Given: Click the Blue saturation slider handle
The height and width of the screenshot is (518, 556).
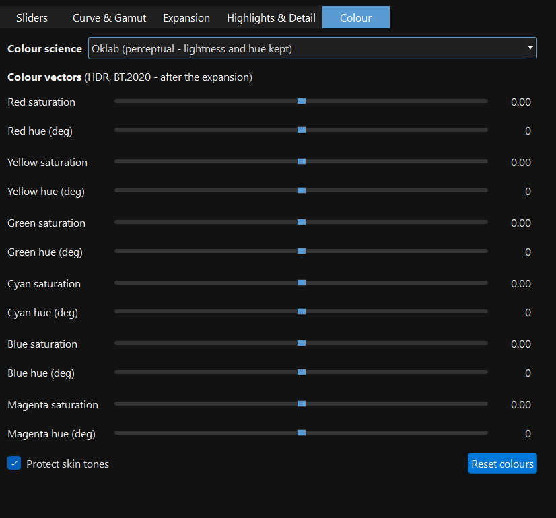Looking at the screenshot, I should click(x=302, y=343).
